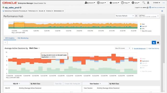This screenshot has width=167, height=93.
Task: Click the refresh icon near No Auto-Refresh
Action: (136, 16)
